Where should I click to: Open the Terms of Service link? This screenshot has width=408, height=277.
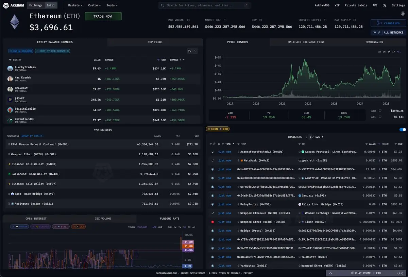pos(230,273)
